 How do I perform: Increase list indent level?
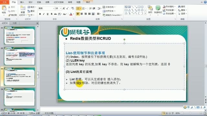pyautogui.click(x=94, y=8)
